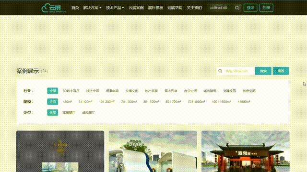Open the 酒鬼酒 pavilion case thumbnail

pyautogui.click(x=245, y=151)
